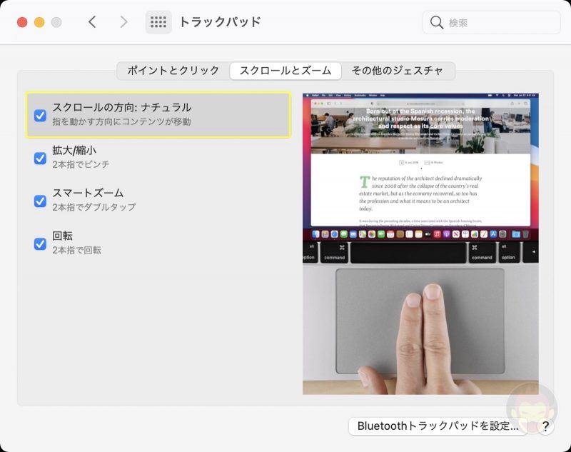The width and height of the screenshot is (571, 452).
Task: Click the show-all-preferences grid icon
Action: click(x=158, y=21)
